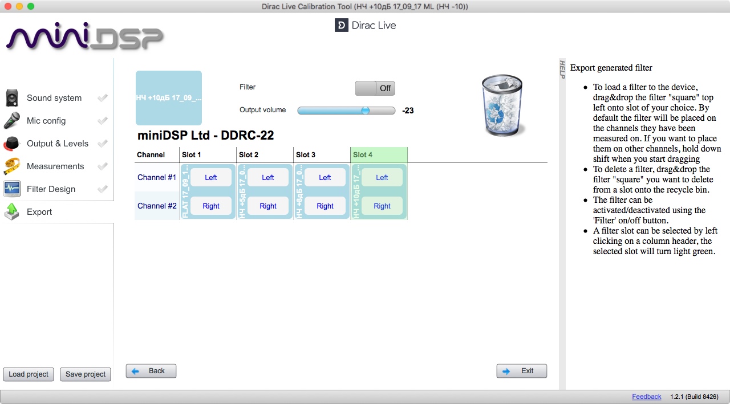
Task: Click the generated filter blue square
Action: [x=169, y=98]
